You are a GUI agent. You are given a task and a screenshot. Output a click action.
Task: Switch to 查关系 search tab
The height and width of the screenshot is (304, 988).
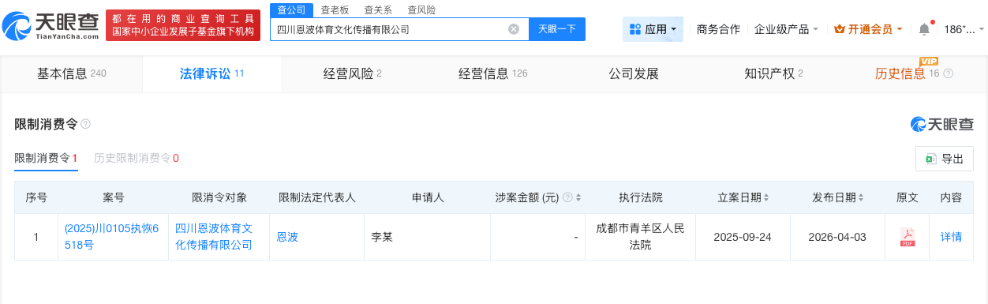coord(378,10)
